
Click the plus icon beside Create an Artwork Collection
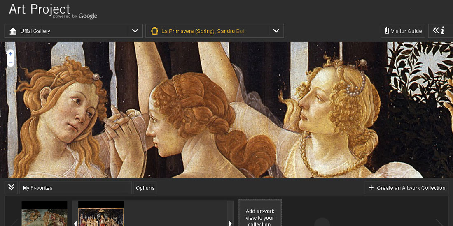[x=371, y=188]
